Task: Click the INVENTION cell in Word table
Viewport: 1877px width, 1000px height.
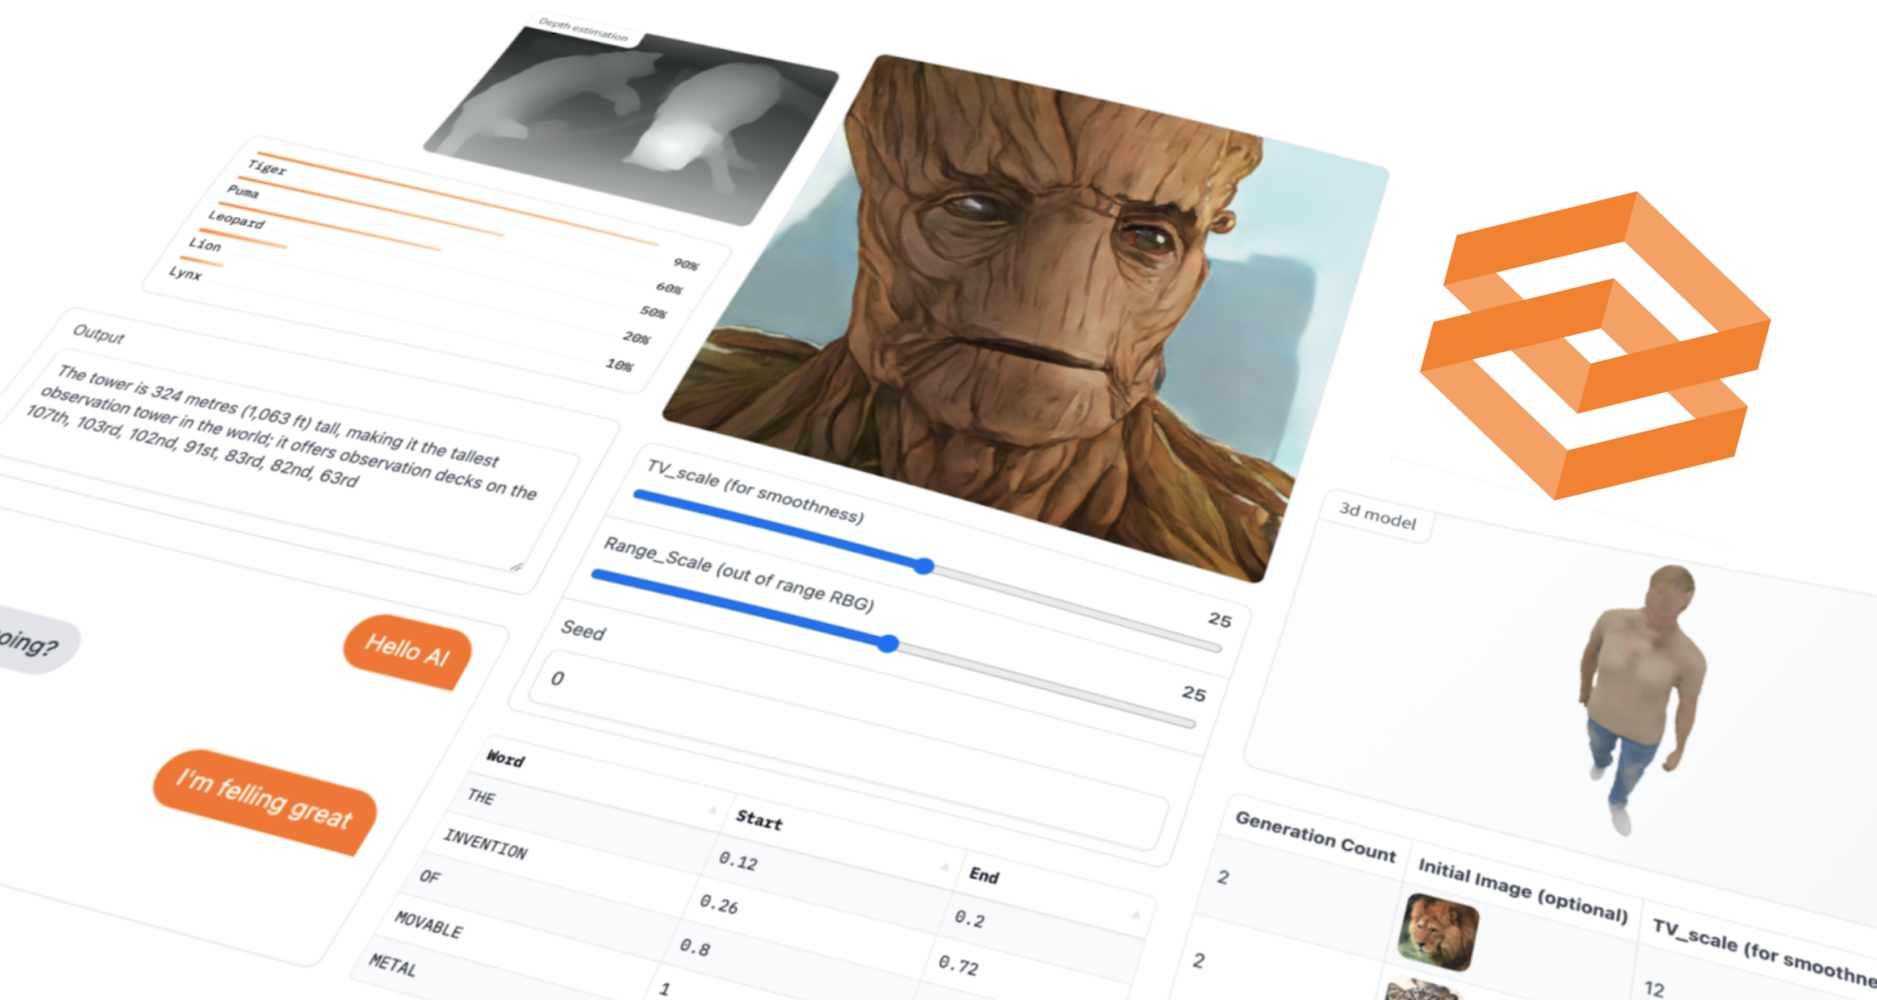Action: pyautogui.click(x=486, y=844)
